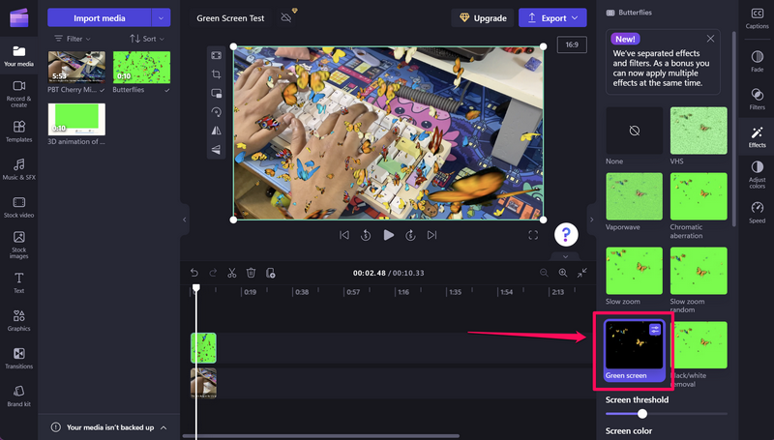Open the Filter dropdown

pos(74,39)
